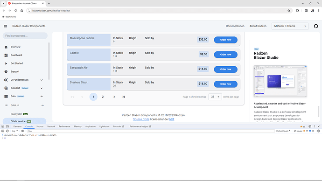The width and height of the screenshot is (322, 181).
Task: Open the GitHub repository icon
Action: 316,26
